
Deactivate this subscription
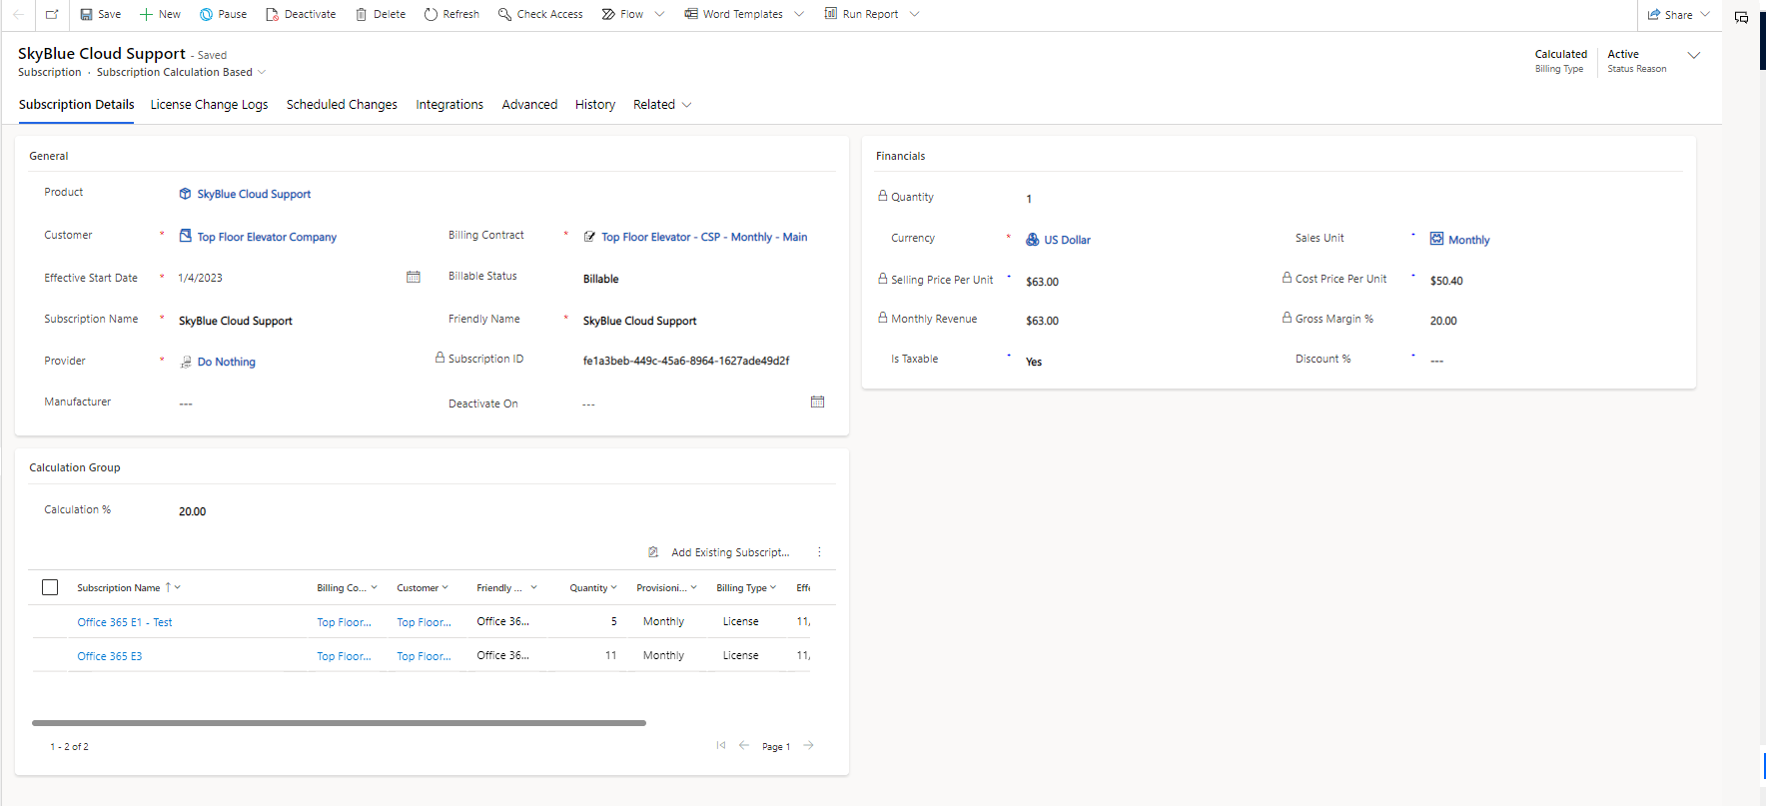click(301, 14)
